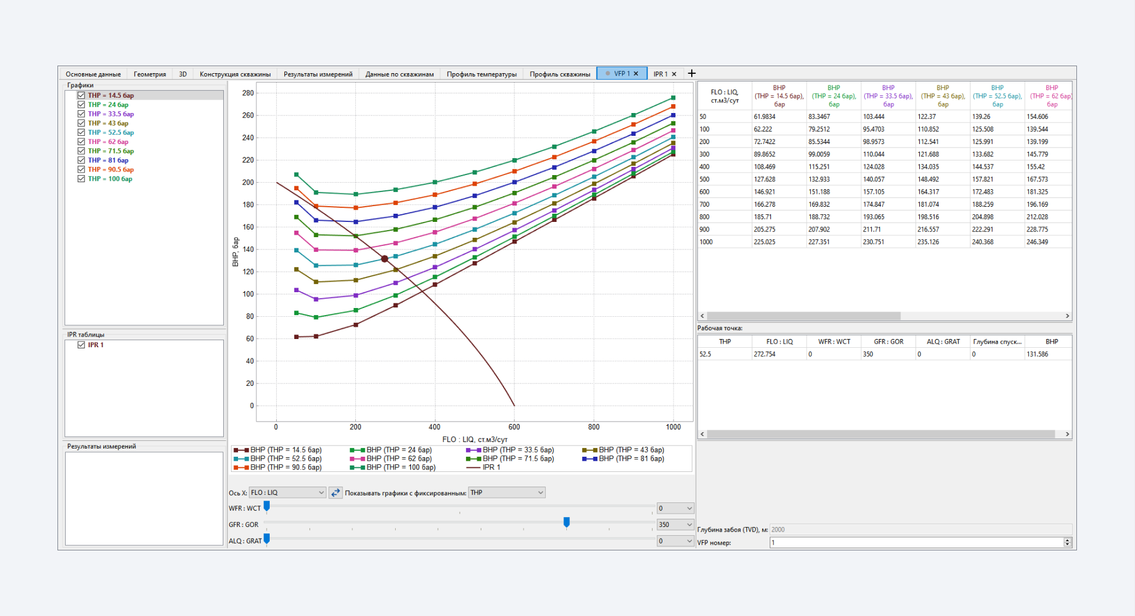Click BHP (THP = 33.5 бар) column header
The width and height of the screenshot is (1135, 616).
coord(888,96)
